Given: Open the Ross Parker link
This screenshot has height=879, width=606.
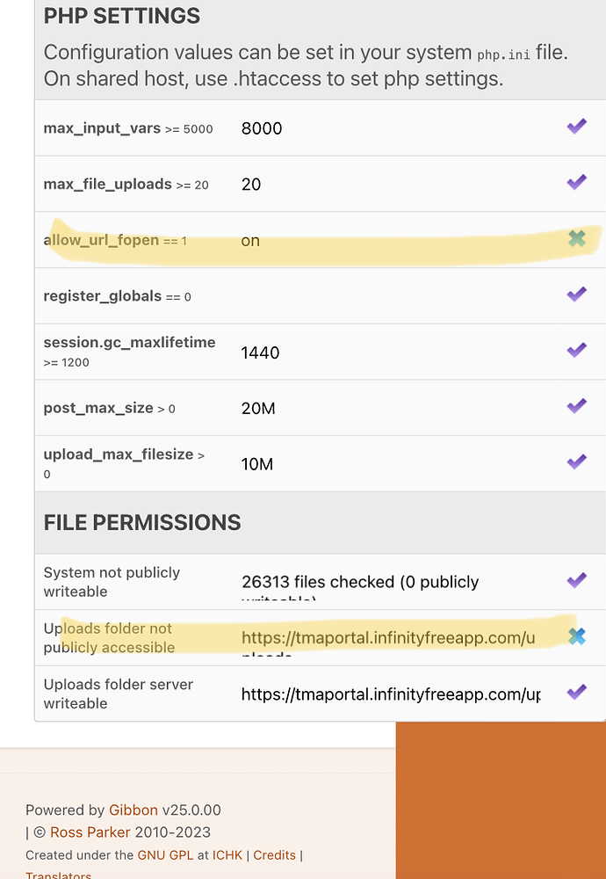Looking at the screenshot, I should 90,832.
